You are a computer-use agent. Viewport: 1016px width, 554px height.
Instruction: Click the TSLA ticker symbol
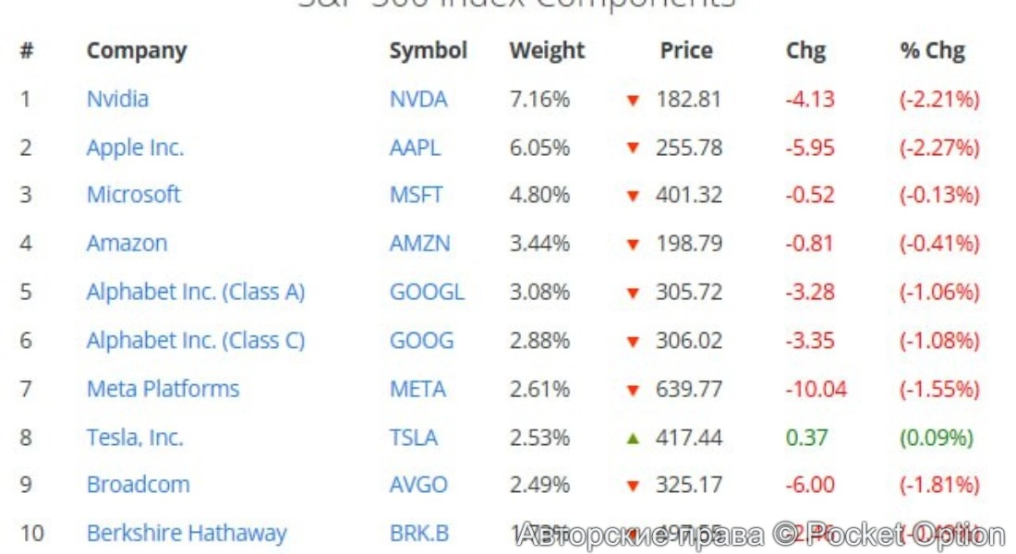coord(413,437)
